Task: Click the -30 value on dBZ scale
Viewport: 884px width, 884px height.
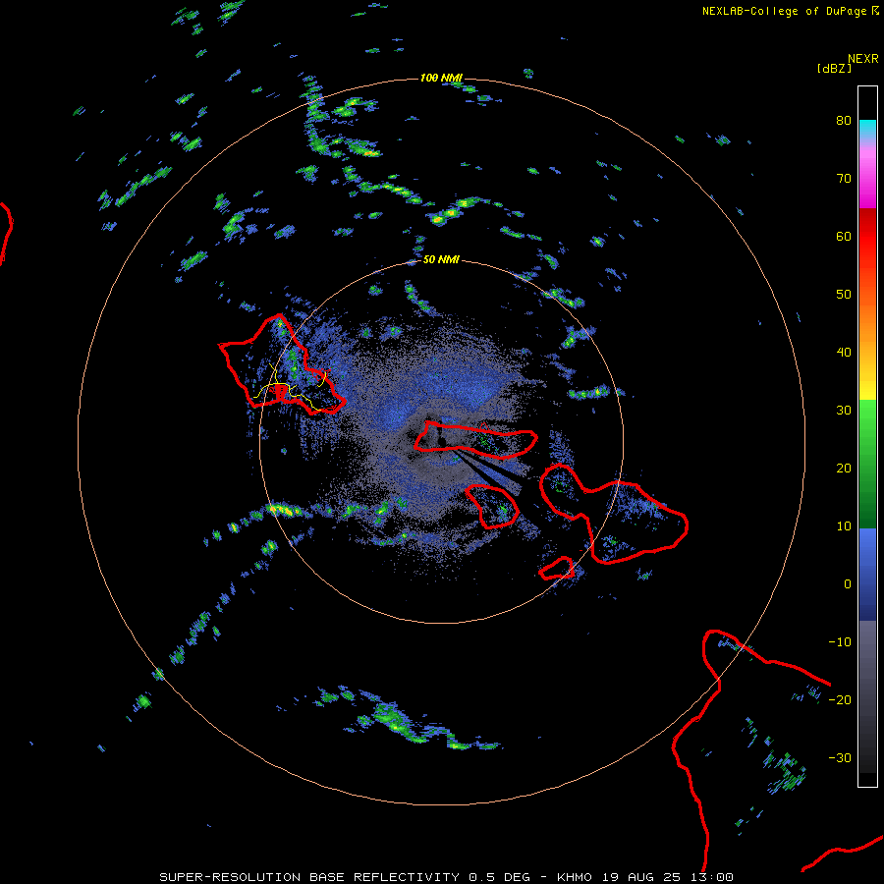Action: (840, 757)
